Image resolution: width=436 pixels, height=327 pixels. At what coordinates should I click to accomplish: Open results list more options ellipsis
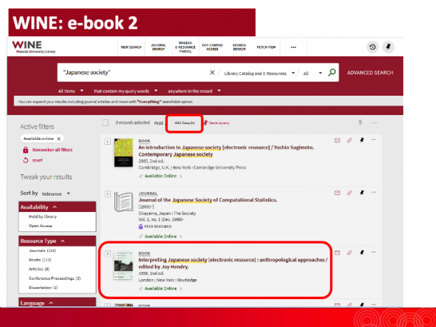(x=375, y=123)
